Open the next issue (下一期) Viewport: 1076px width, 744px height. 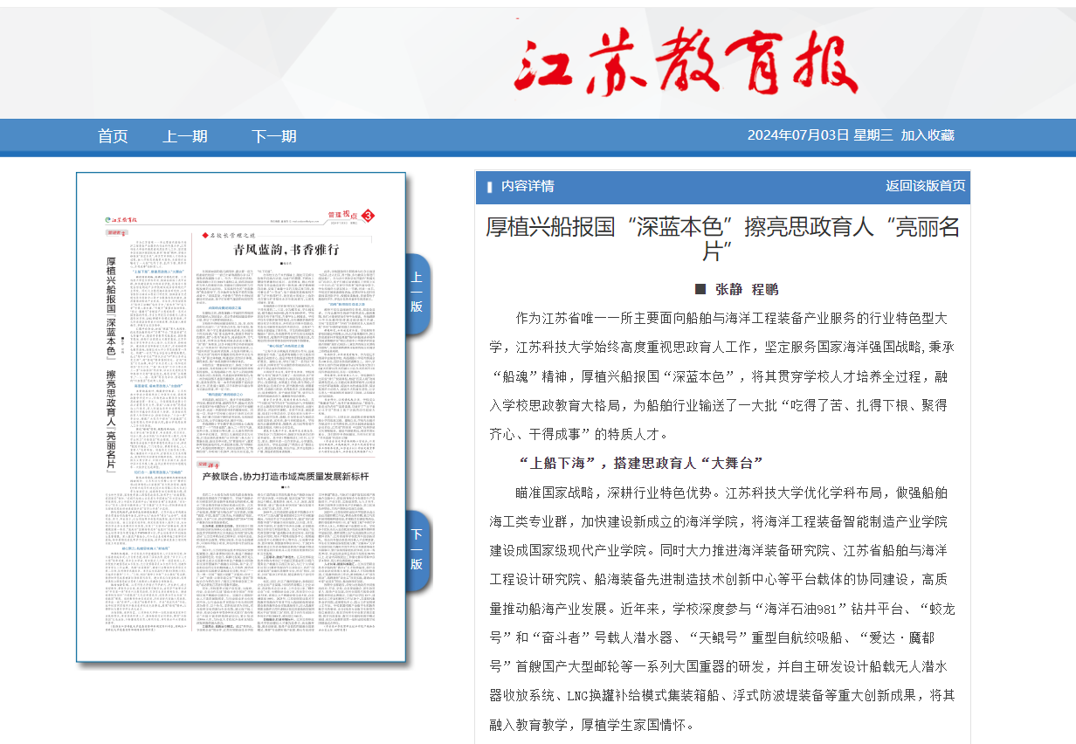(x=274, y=136)
